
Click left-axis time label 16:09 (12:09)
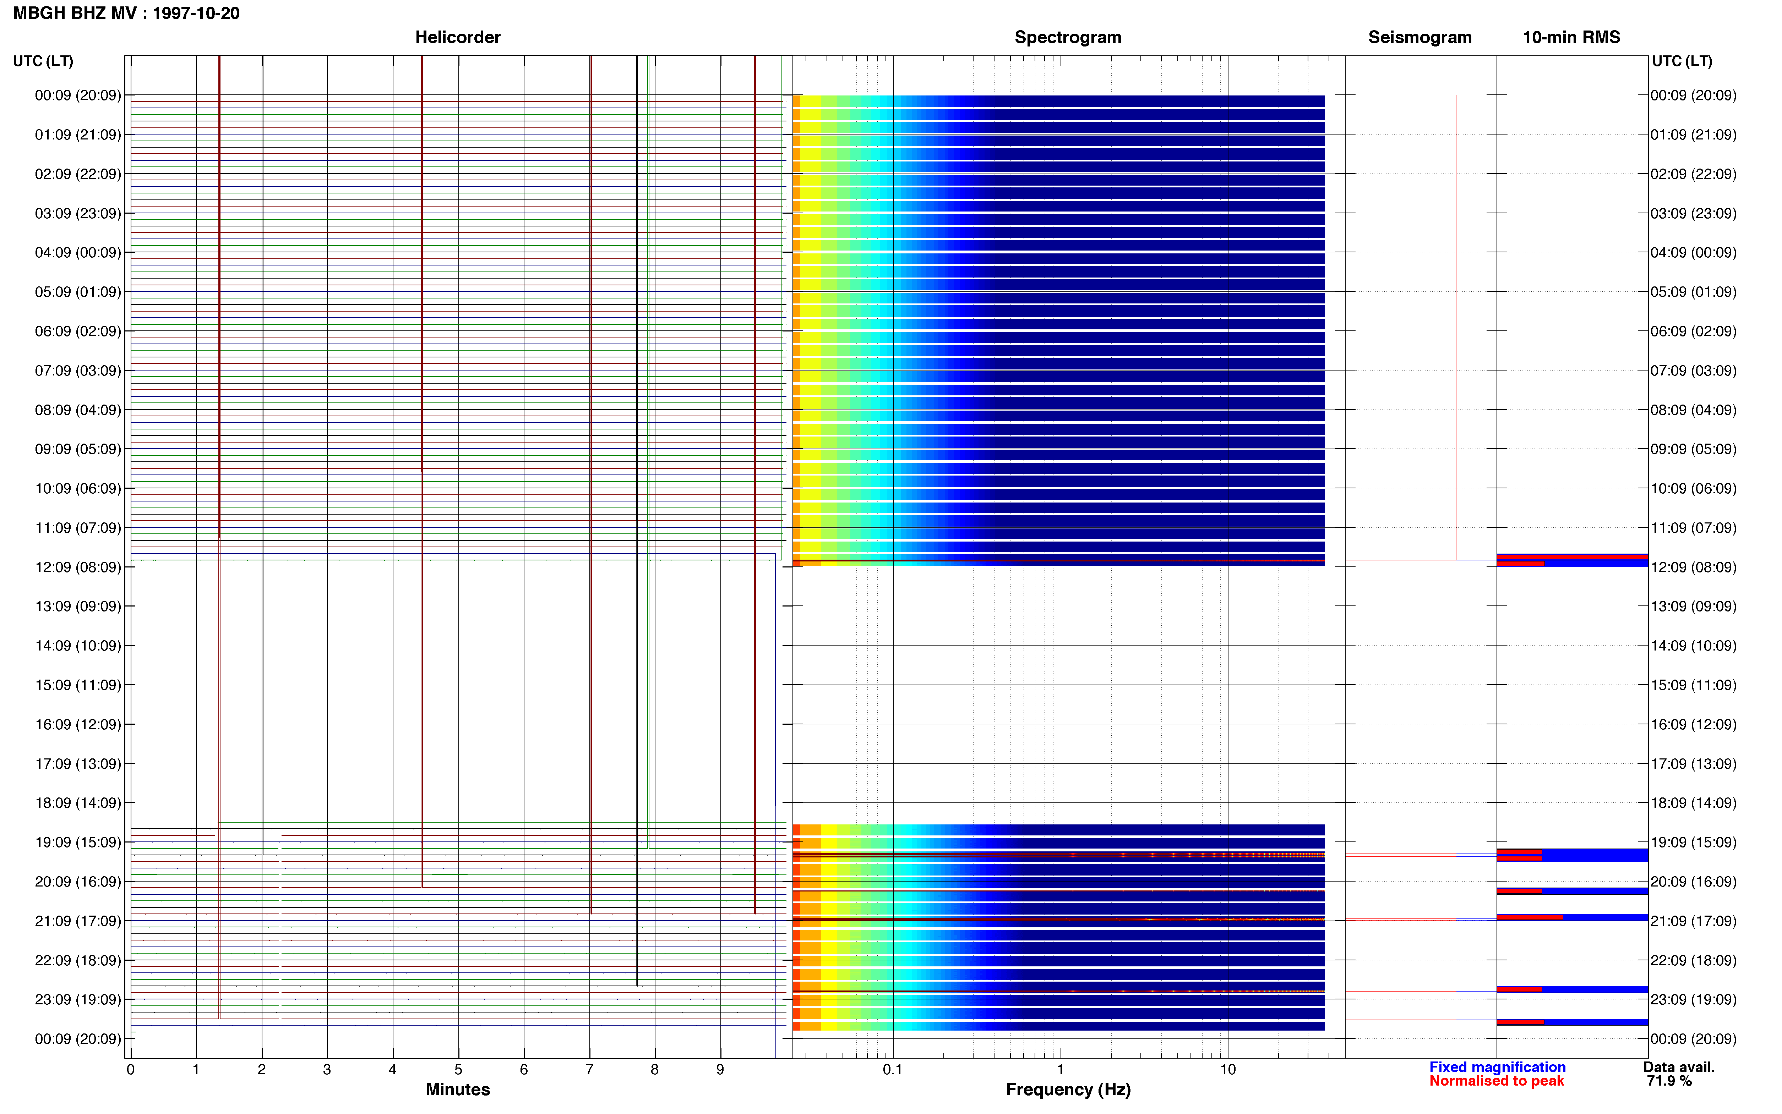[78, 724]
